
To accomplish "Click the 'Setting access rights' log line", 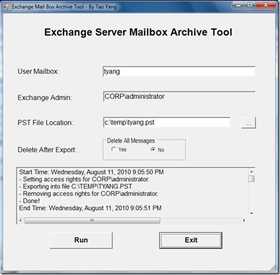I will coord(84,179).
